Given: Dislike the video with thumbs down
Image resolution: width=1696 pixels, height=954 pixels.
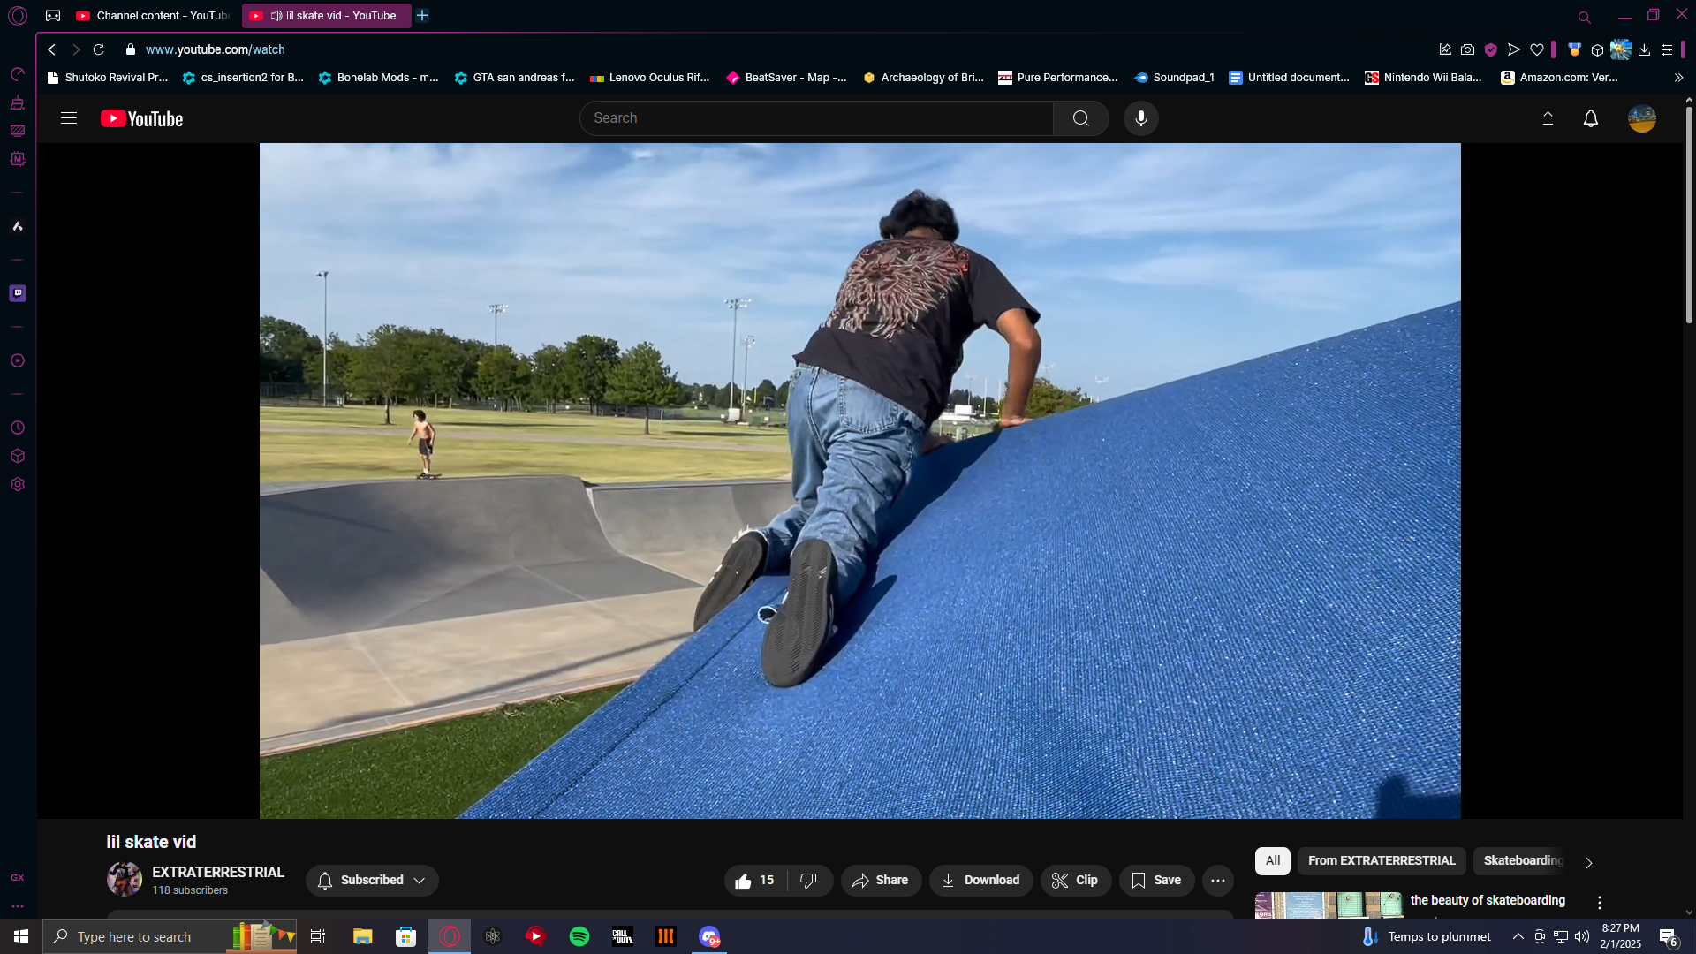Looking at the screenshot, I should pyautogui.click(x=808, y=881).
